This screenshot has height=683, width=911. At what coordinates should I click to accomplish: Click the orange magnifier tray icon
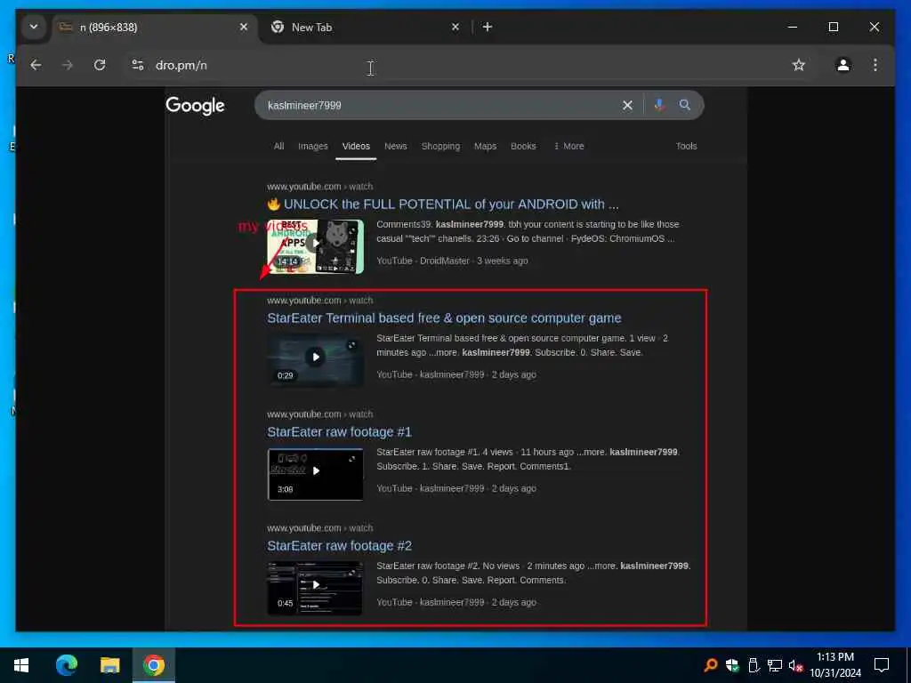tap(710, 665)
